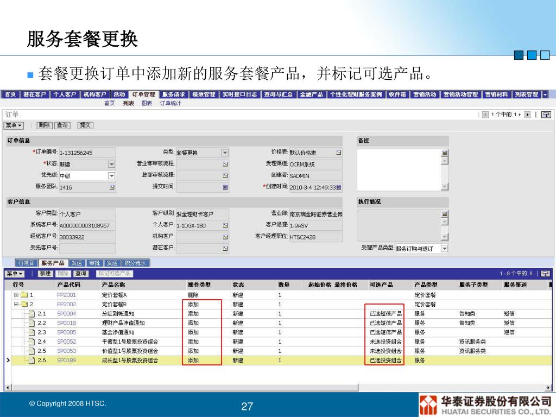The width and height of the screenshot is (556, 417).
Task: Click the 潜在客户 pick icon
Action: (x=225, y=248)
